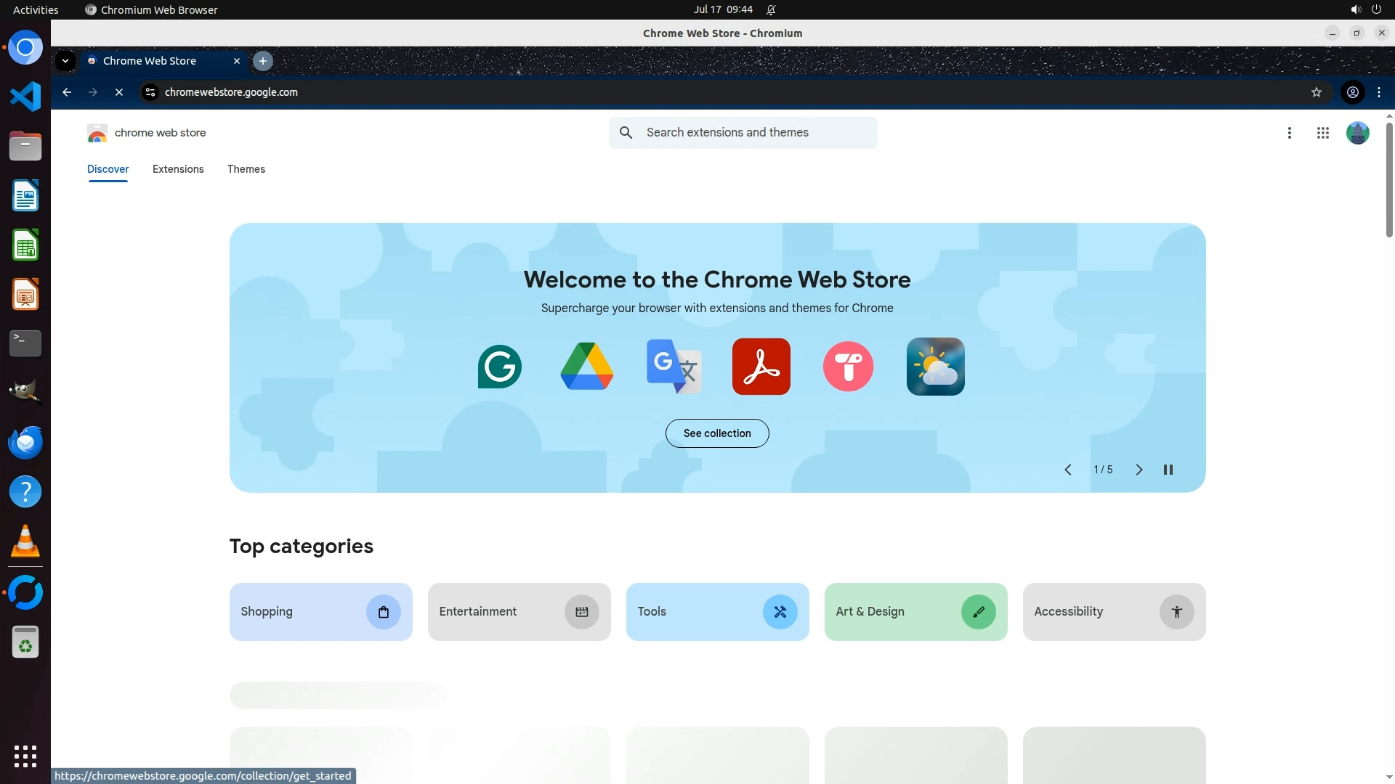Open the Tools category card
Image resolution: width=1395 pixels, height=784 pixels.
click(x=716, y=611)
